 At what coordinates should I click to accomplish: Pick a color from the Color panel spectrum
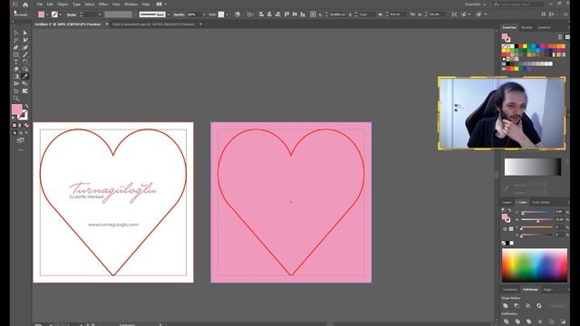pos(535,265)
